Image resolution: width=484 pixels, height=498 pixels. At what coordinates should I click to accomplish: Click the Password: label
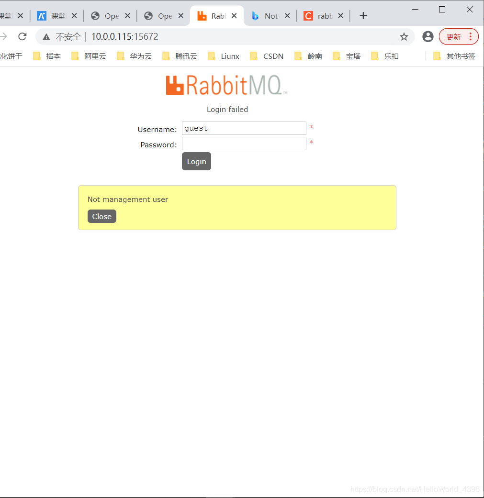(x=158, y=144)
